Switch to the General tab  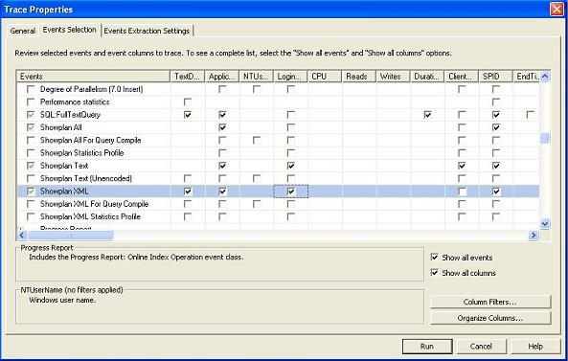(22, 31)
